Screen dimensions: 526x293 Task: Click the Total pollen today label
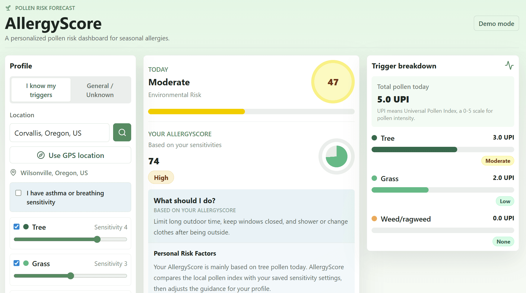click(403, 87)
